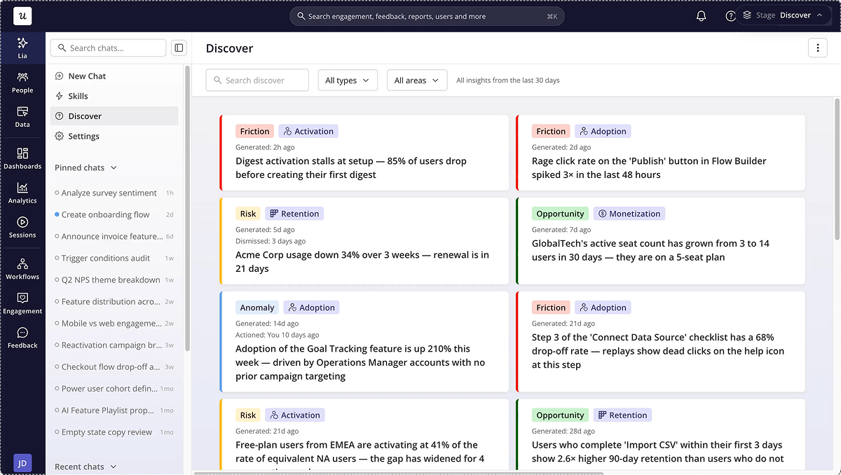
Task: Open the Data section icon
Action: (x=22, y=117)
